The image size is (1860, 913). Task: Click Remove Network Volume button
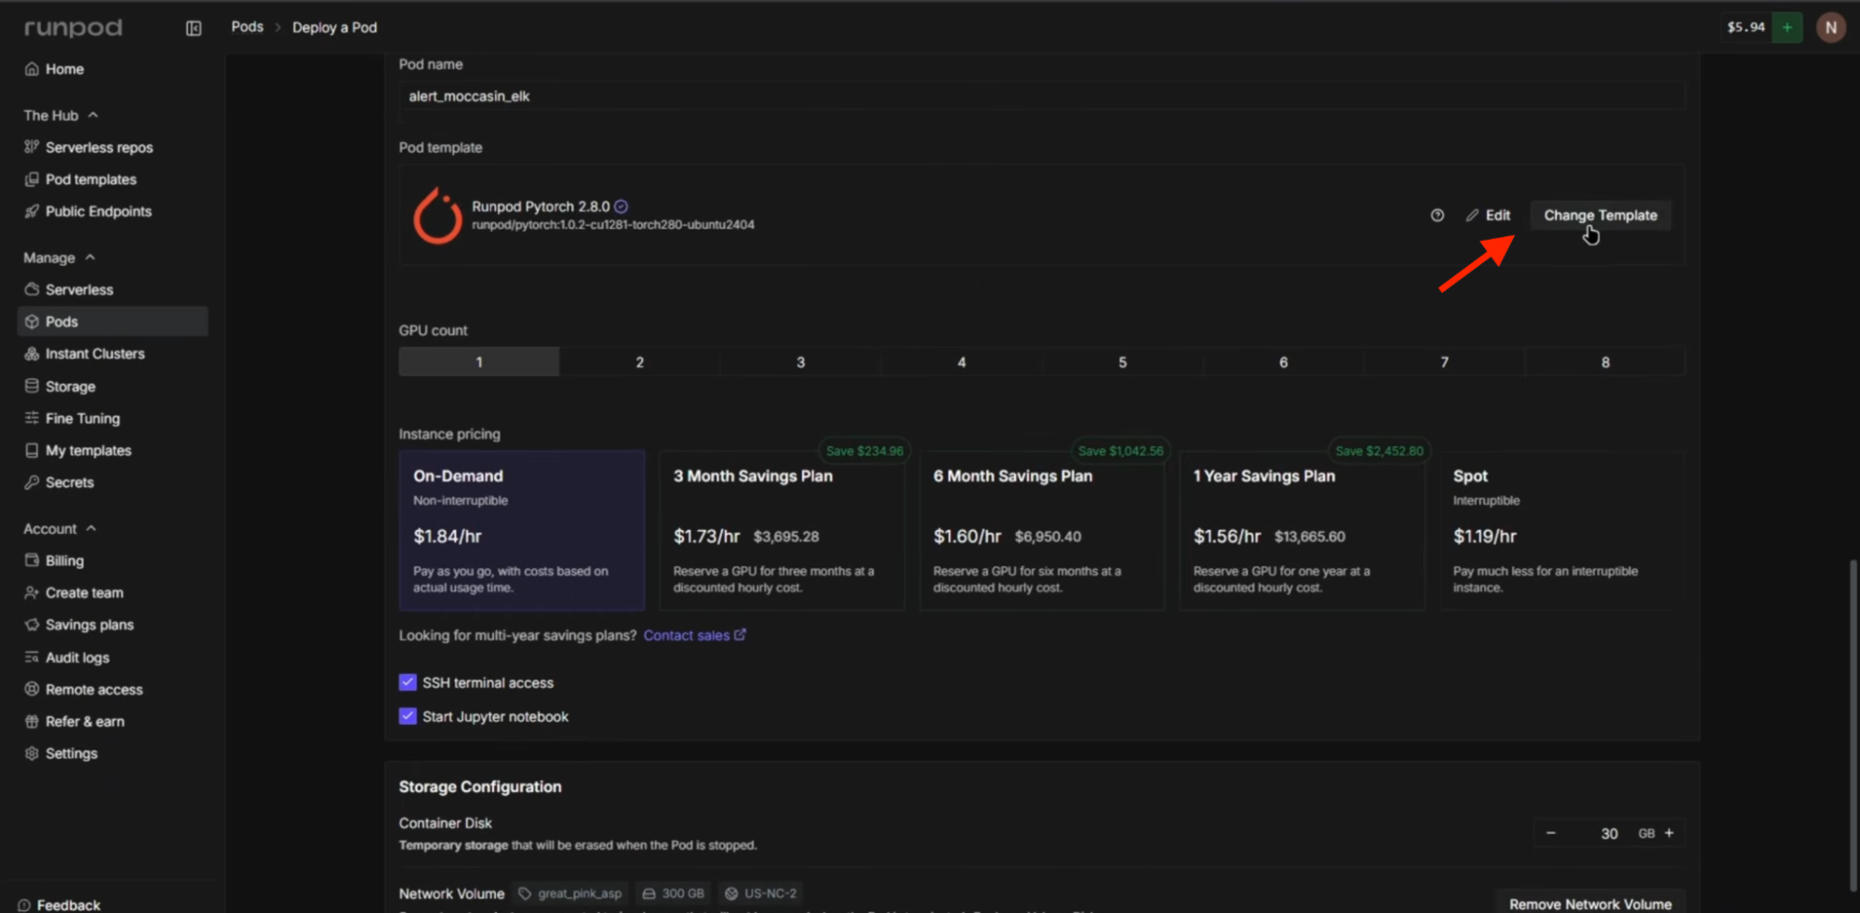pyautogui.click(x=1590, y=904)
